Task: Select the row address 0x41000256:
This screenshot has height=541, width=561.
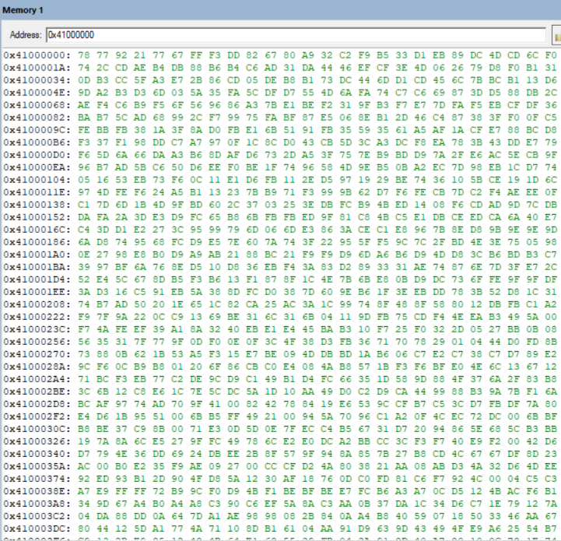Action: coord(37,342)
